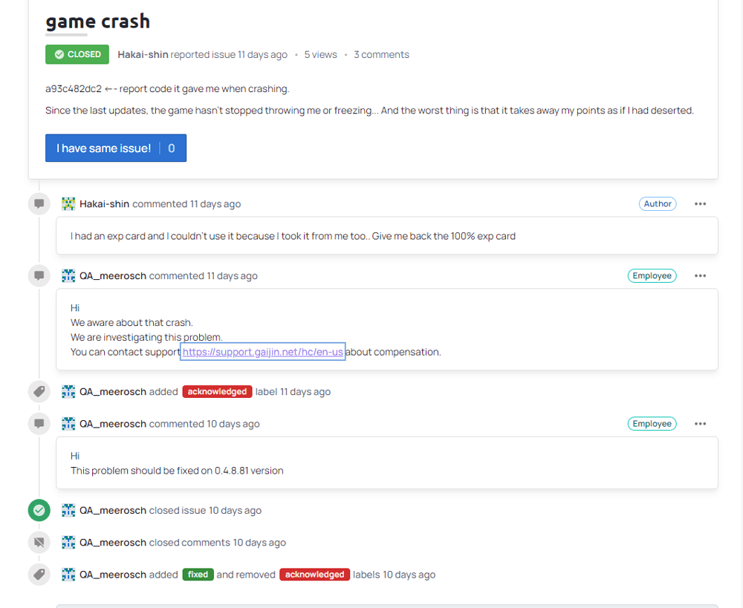Toggle the CLOSED status badge

(x=77, y=54)
